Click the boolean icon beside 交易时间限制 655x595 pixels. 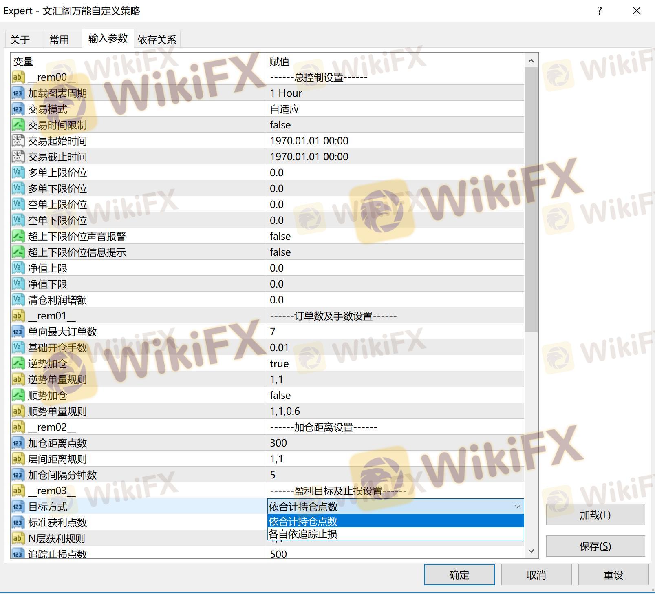tap(18, 125)
